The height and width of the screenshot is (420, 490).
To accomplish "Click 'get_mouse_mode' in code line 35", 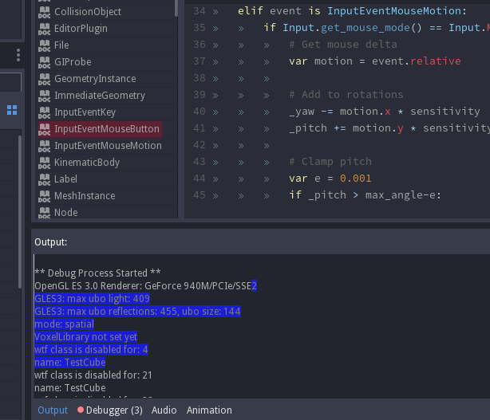I will click(365, 28).
